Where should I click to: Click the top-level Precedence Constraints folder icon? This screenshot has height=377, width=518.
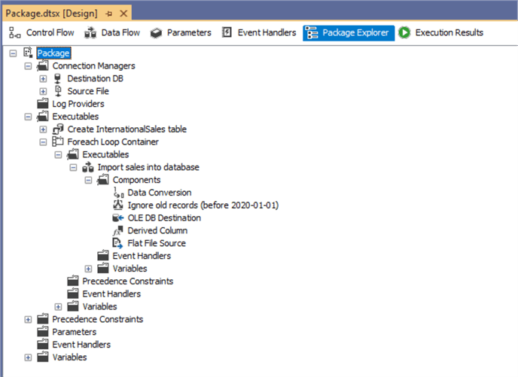(x=43, y=319)
